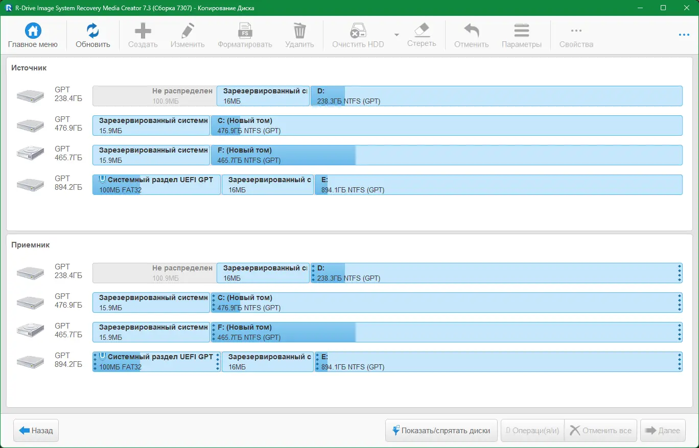Expand the dropdown arrow beside Очистить HDD
This screenshot has width=699, height=448.
[397, 35]
